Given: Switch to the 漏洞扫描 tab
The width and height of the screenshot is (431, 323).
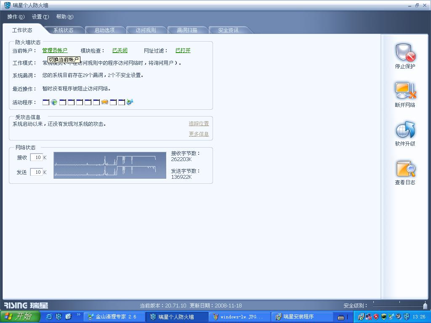Looking at the screenshot, I should point(187,30).
